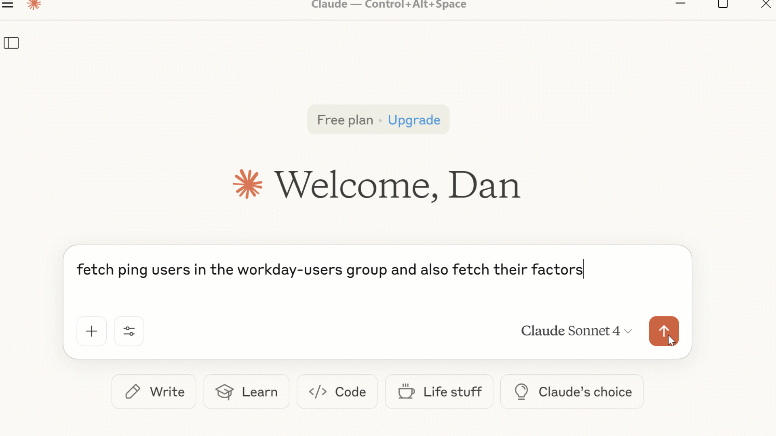This screenshot has width=776, height=436.
Task: Click the plus attachment button
Action: point(92,331)
